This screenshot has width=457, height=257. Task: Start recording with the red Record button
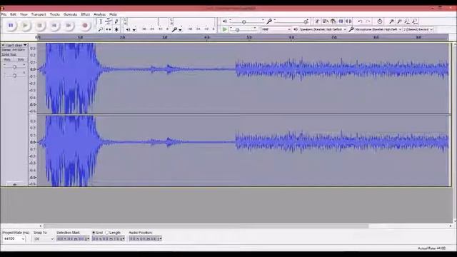(85, 26)
